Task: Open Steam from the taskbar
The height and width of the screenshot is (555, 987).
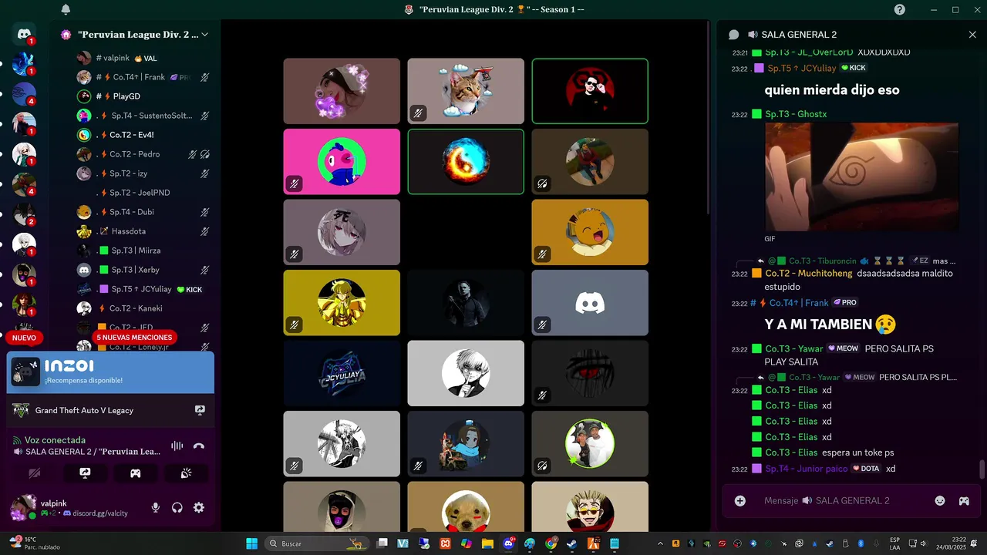Action: coord(572,543)
